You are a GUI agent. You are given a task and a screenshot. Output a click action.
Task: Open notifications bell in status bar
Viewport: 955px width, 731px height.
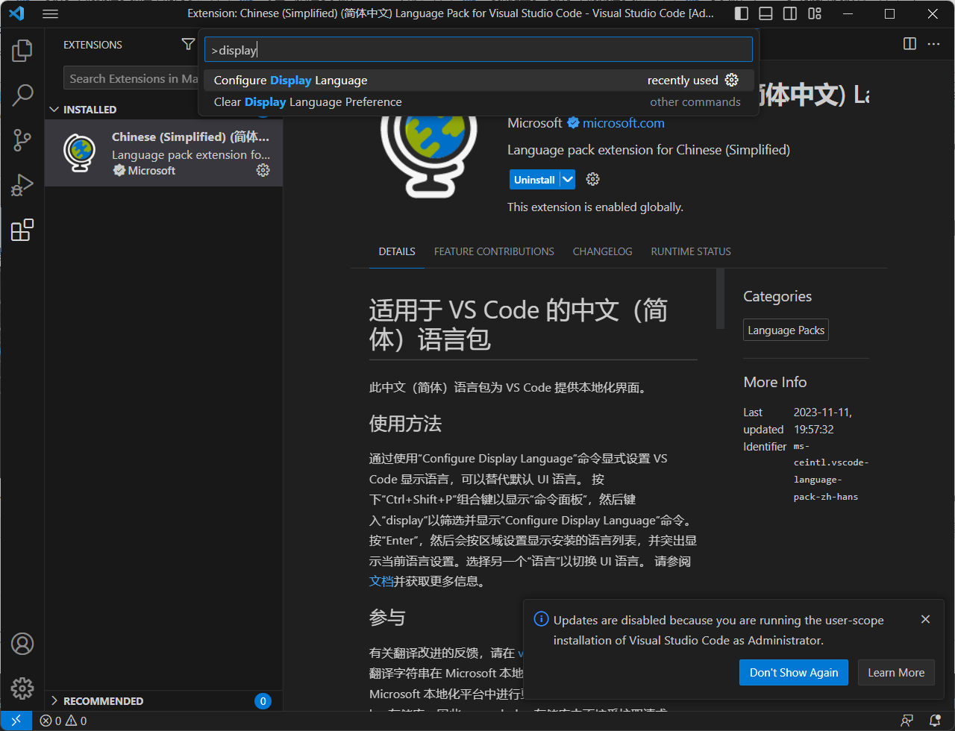(935, 721)
